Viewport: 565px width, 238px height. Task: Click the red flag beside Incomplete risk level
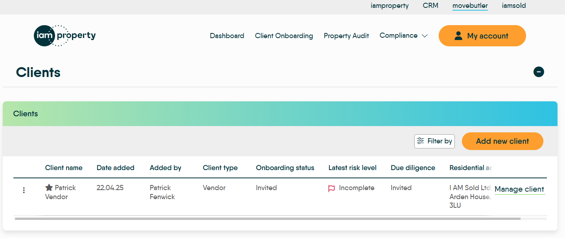click(332, 189)
